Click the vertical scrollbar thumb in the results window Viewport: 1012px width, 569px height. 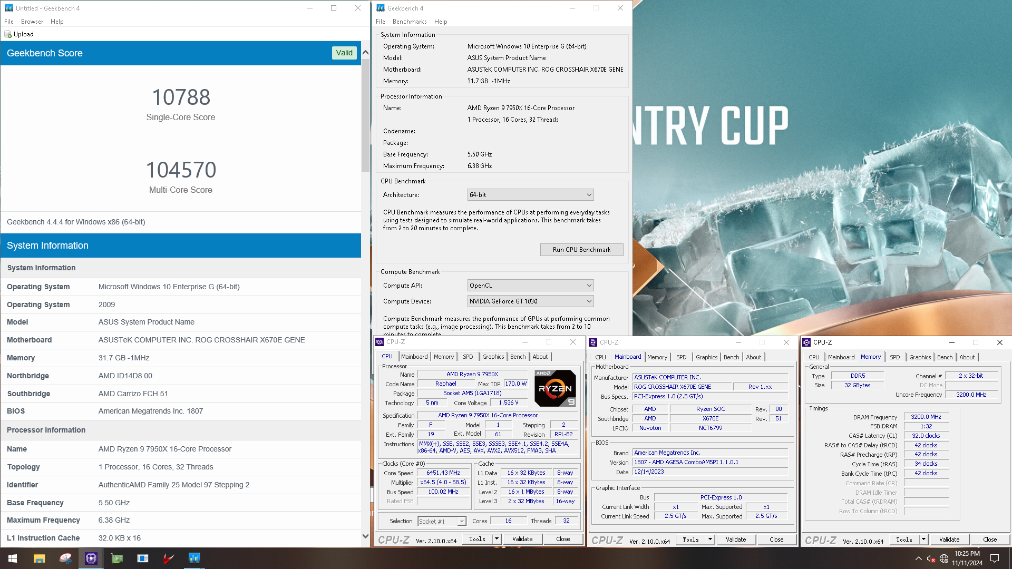point(365,116)
